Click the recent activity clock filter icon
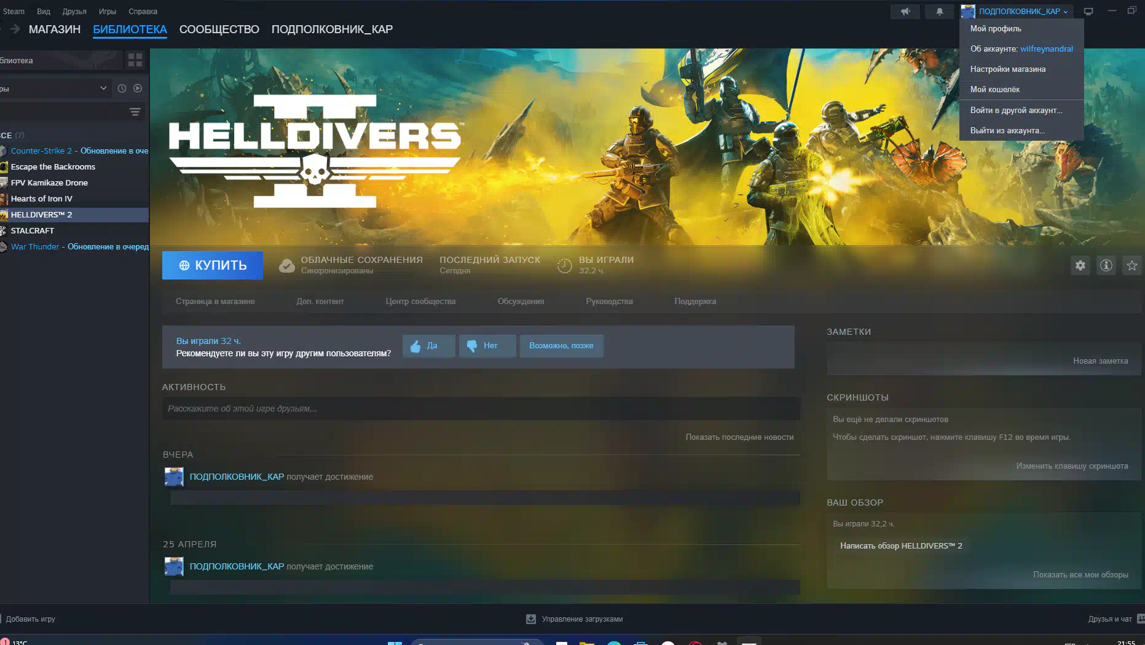 pos(122,88)
